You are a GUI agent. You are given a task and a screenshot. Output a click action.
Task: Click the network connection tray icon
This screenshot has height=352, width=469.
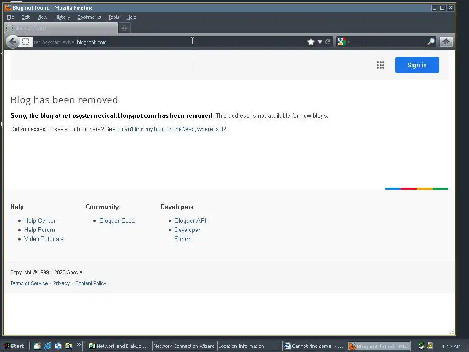pos(422,346)
